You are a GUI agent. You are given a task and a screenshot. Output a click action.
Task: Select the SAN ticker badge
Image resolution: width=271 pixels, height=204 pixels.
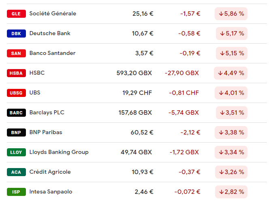coord(16,53)
